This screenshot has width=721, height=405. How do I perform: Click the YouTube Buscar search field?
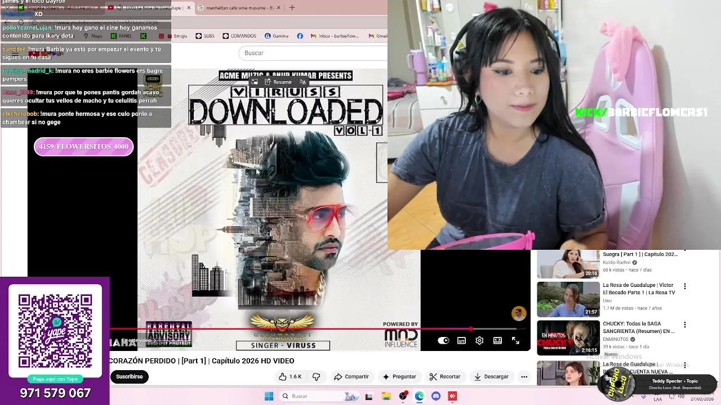point(313,53)
